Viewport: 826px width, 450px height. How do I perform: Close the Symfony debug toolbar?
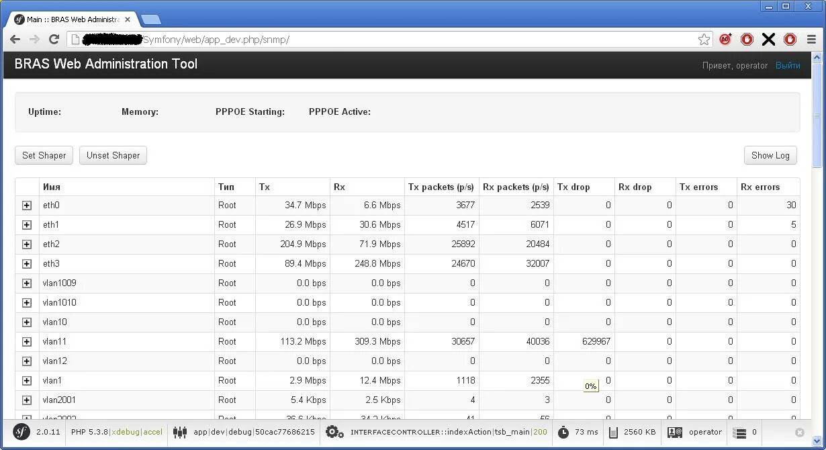coord(800,432)
